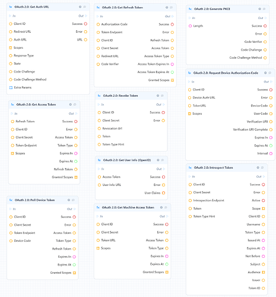Click the function icon of Generate PKCE node
The image size is (276, 297).
190,9
